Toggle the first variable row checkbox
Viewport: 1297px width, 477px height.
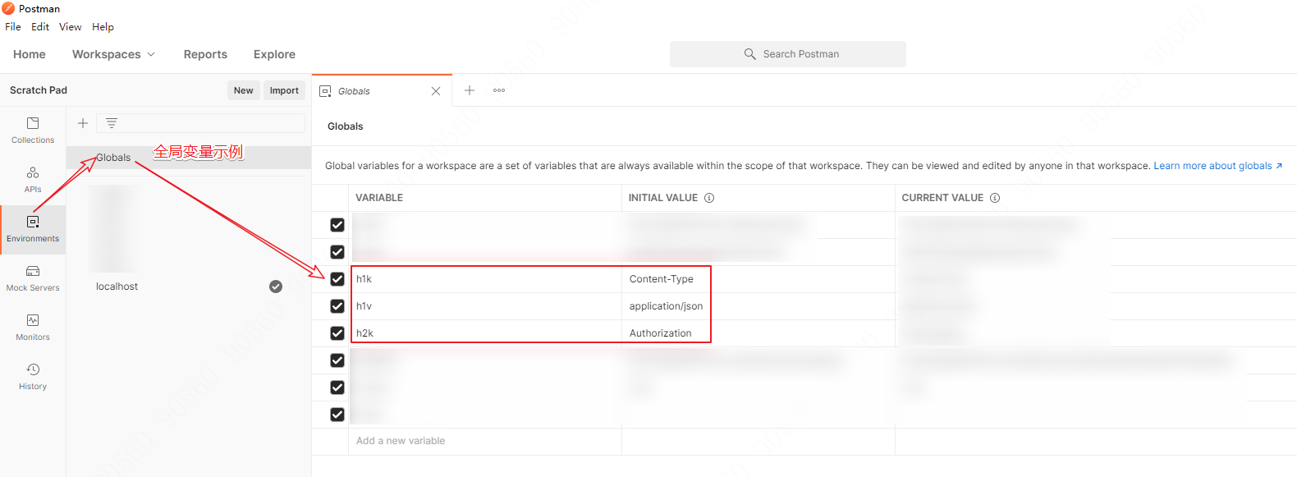(x=337, y=225)
